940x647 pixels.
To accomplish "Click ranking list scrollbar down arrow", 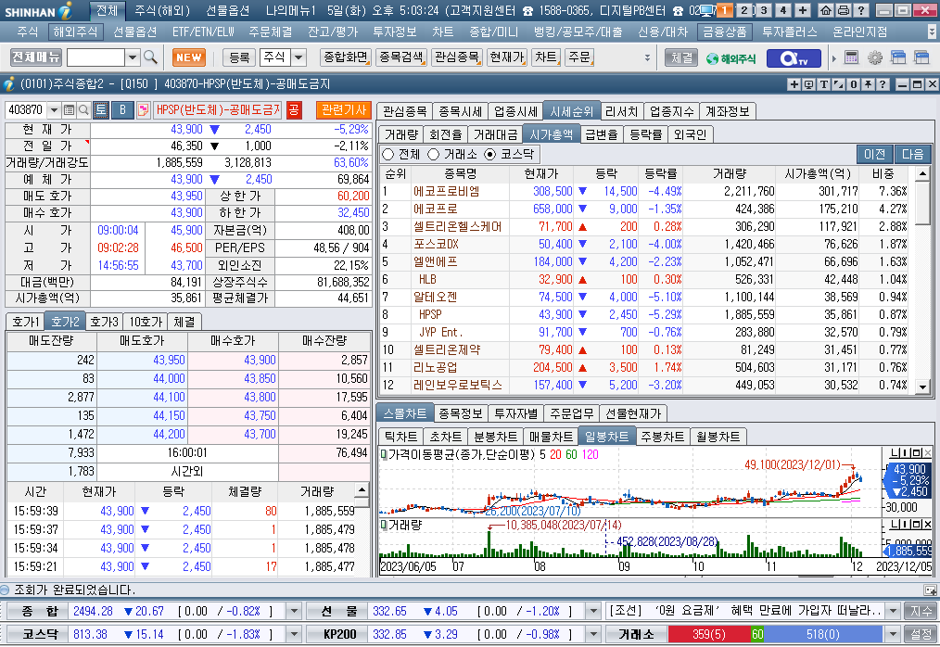I will click(922, 387).
